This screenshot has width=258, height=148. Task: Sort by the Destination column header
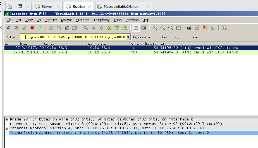[x=108, y=44]
